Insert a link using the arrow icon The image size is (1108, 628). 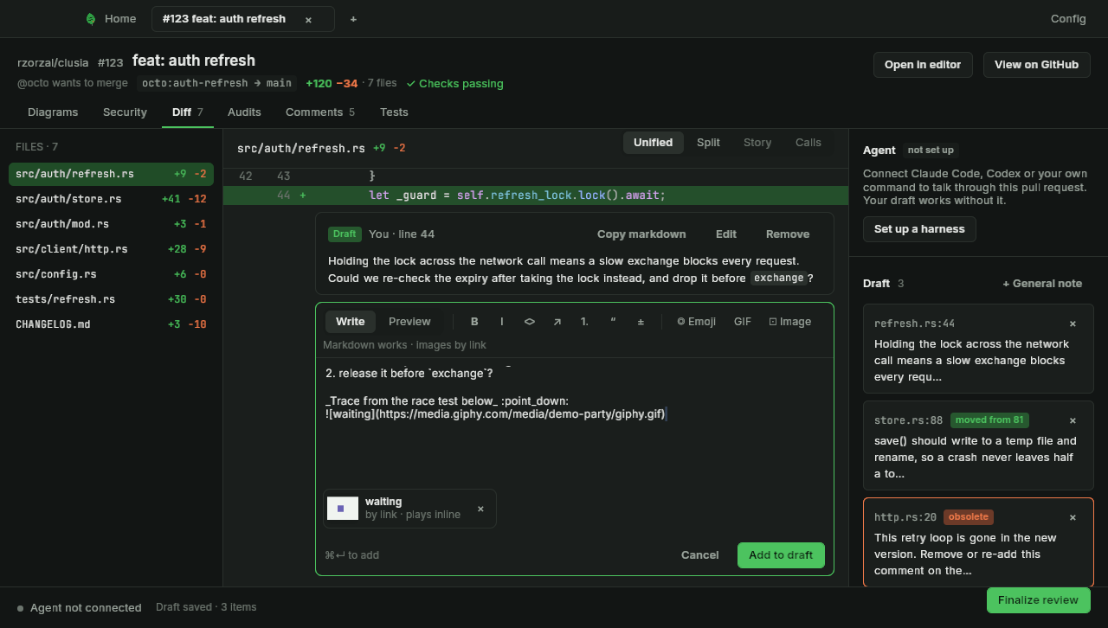(557, 322)
